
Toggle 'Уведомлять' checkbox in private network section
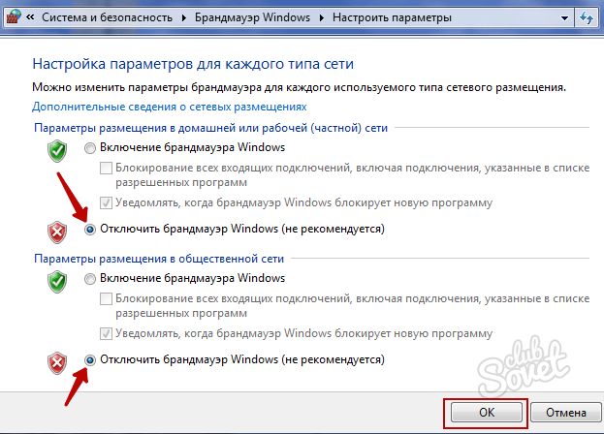[x=107, y=202]
